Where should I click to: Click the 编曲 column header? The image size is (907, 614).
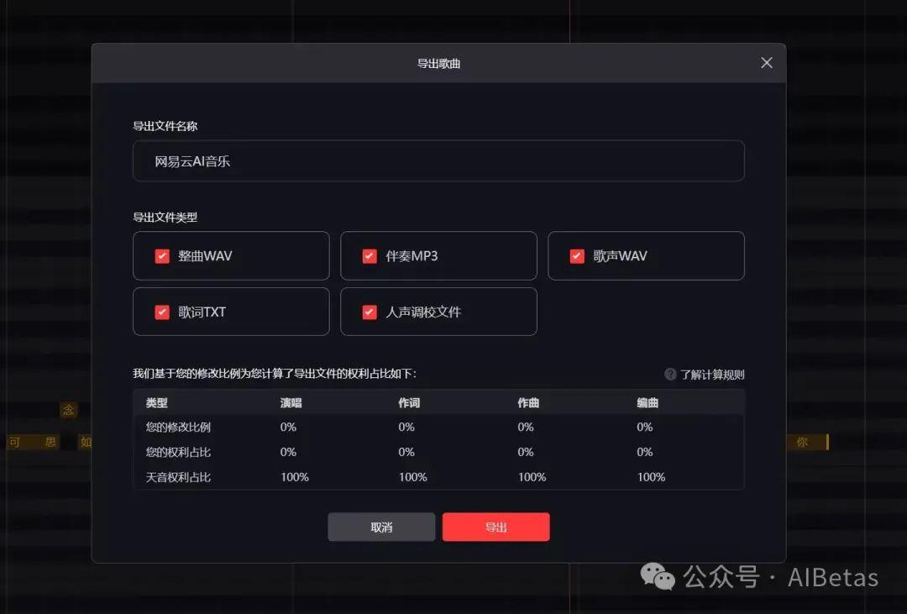[x=647, y=403]
